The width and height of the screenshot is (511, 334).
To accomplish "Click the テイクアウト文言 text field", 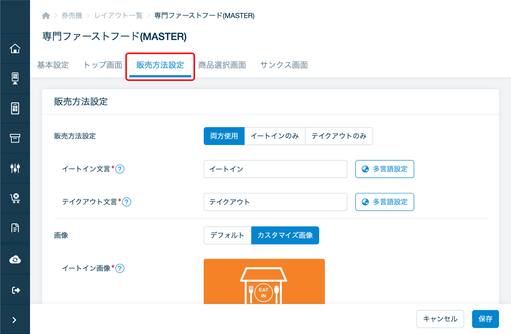I will coord(275,202).
